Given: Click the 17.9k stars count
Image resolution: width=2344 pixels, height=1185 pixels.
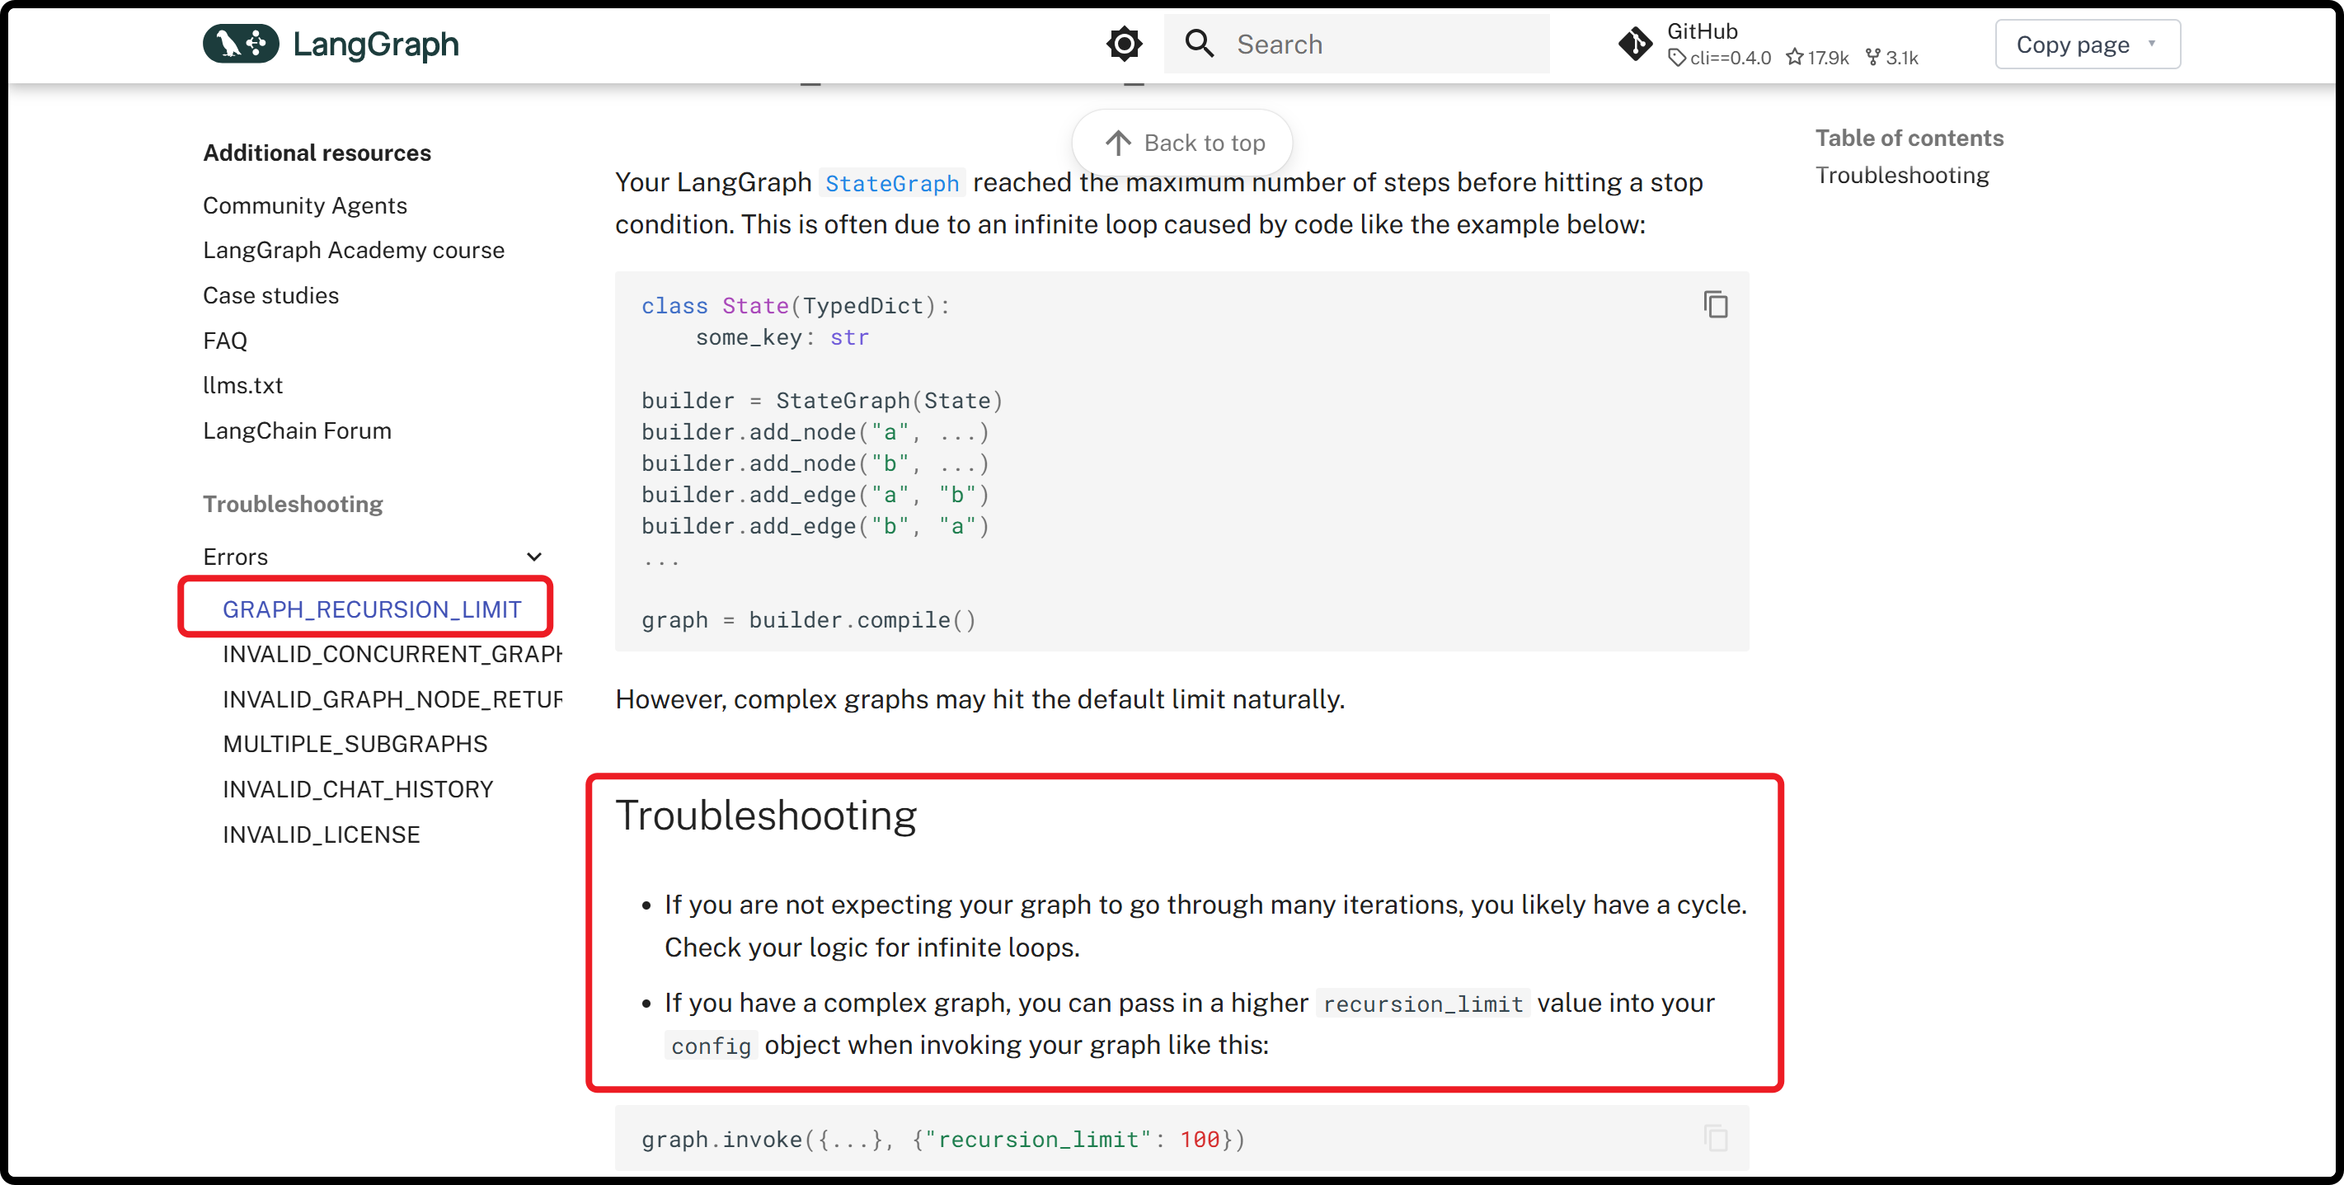Looking at the screenshot, I should (1817, 59).
